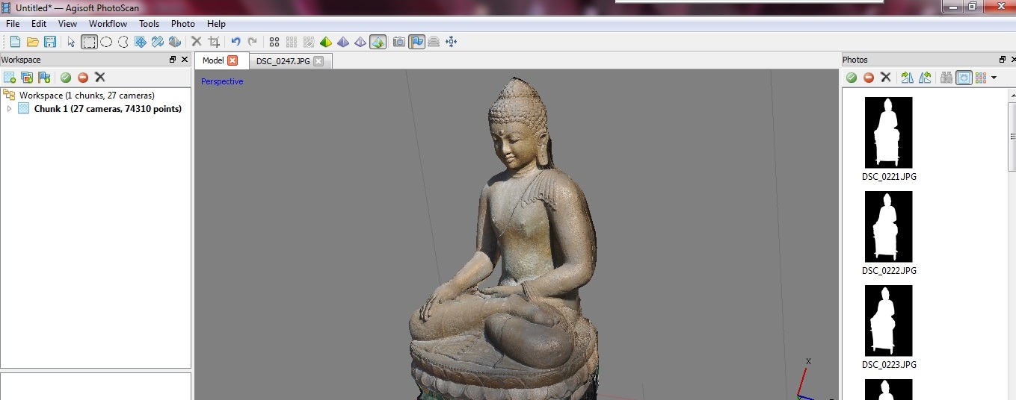
Task: Choose the Rotate Object tool
Action: 175,42
